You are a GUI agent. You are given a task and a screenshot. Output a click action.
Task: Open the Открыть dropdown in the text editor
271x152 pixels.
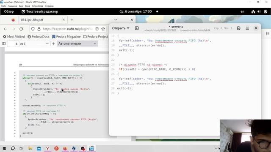[x=121, y=28]
